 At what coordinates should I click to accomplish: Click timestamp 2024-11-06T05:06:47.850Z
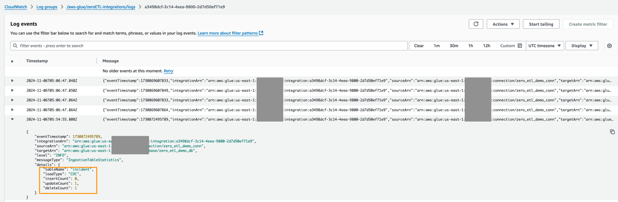click(52, 90)
